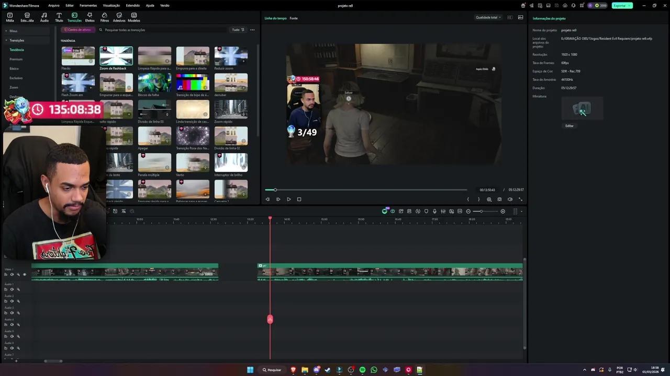Click the marker shield icon in timeline toolbar
670x376 pixels.
(x=426, y=211)
